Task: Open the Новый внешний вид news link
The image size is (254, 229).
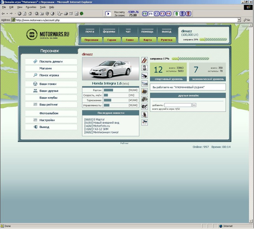Action: pos(106,123)
